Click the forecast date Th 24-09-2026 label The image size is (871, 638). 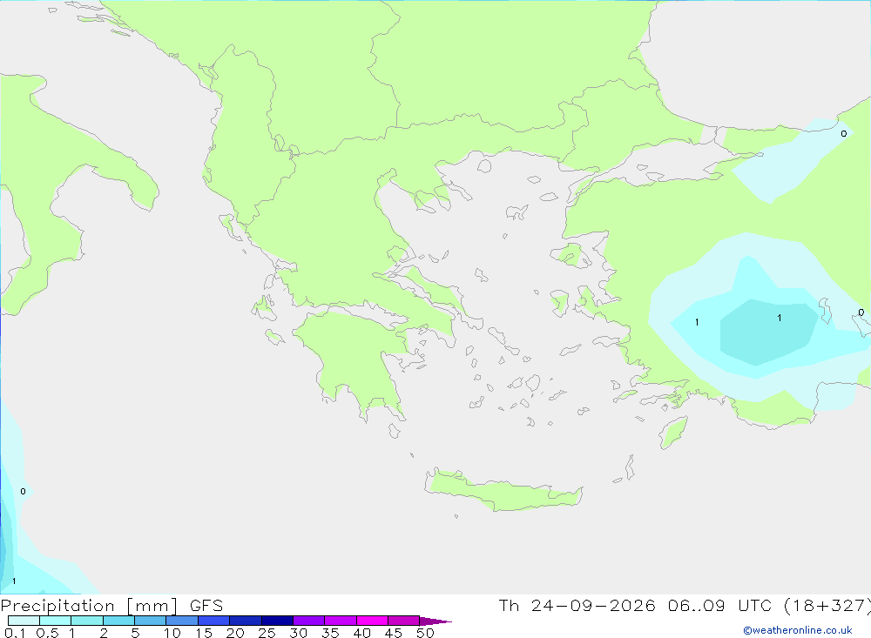(x=577, y=605)
